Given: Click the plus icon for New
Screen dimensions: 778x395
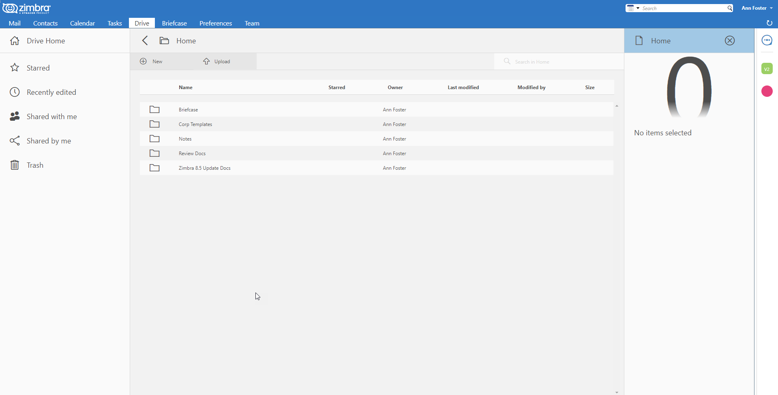Looking at the screenshot, I should [143, 61].
